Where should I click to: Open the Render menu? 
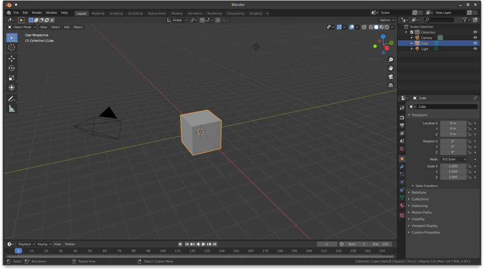click(x=37, y=13)
